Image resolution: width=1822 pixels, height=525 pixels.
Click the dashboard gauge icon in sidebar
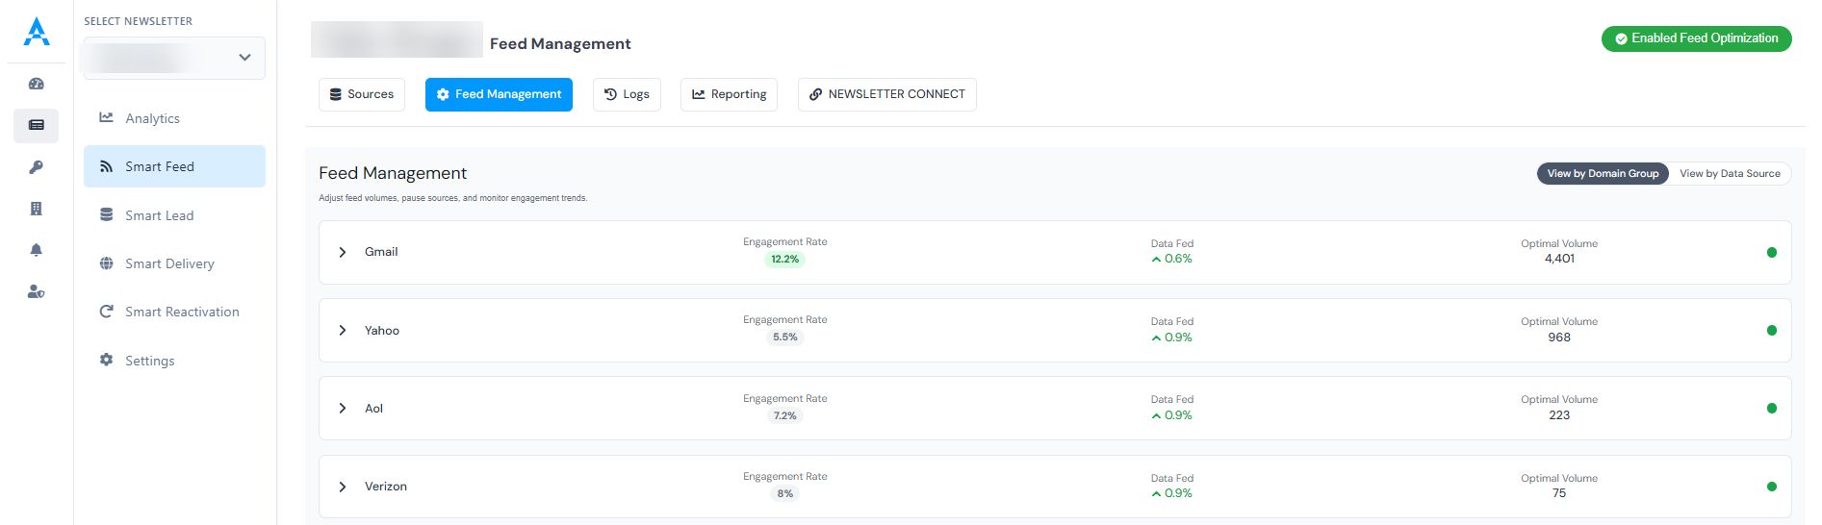37,84
